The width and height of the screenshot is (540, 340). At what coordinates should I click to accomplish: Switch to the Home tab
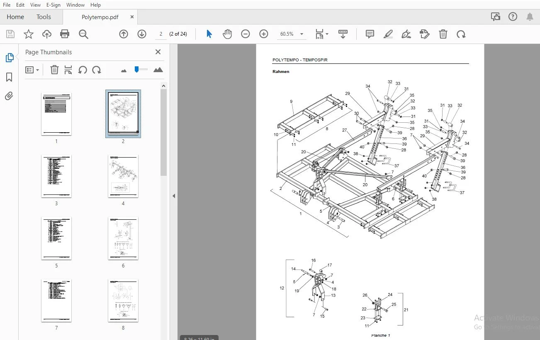click(x=15, y=17)
